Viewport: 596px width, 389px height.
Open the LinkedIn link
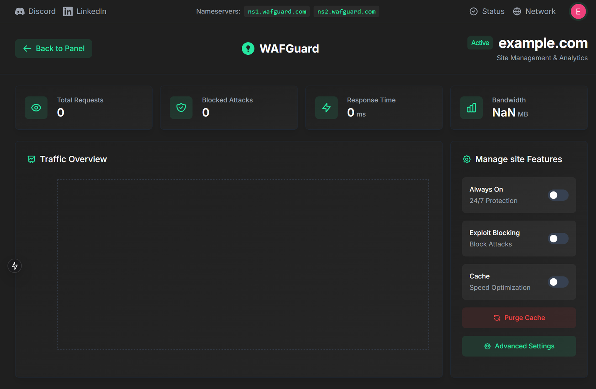pos(85,11)
